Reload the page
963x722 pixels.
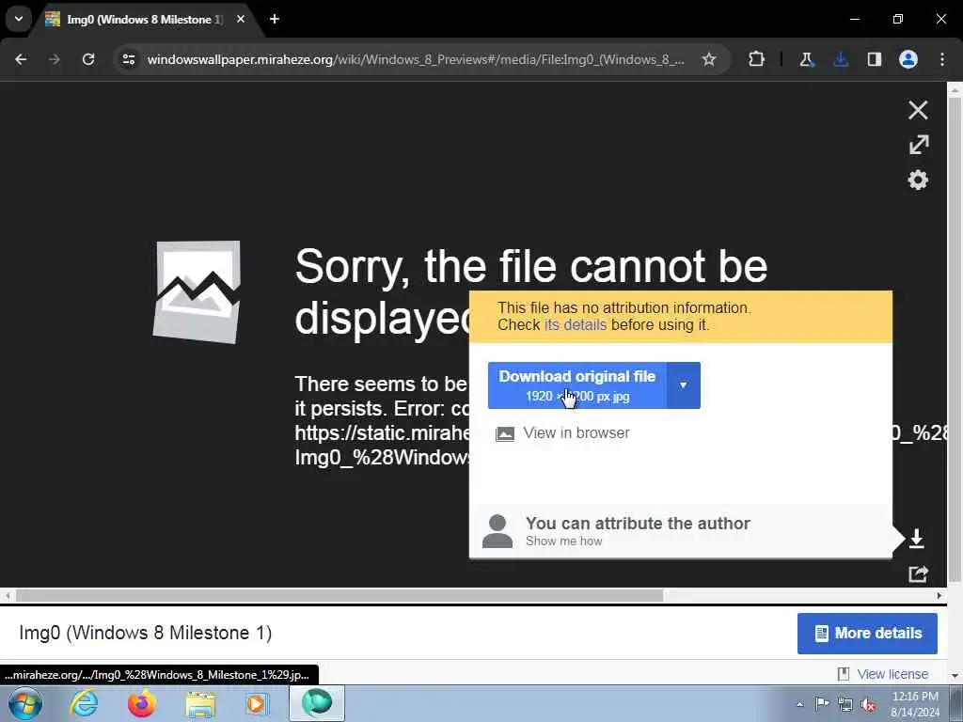click(x=88, y=59)
